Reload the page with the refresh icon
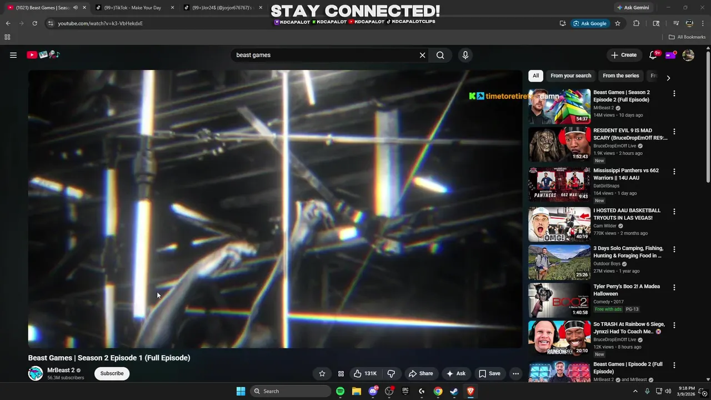The image size is (711, 400). click(34, 23)
